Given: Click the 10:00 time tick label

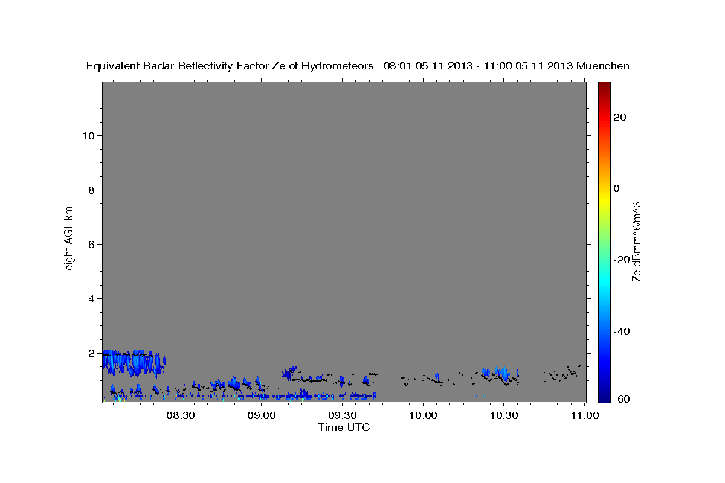Looking at the screenshot, I should point(424,415).
